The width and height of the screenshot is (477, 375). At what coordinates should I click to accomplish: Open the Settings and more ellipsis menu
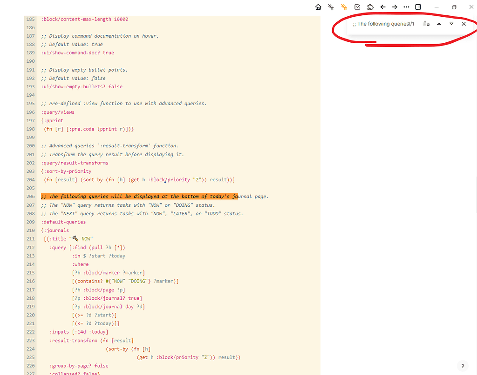pos(407,7)
